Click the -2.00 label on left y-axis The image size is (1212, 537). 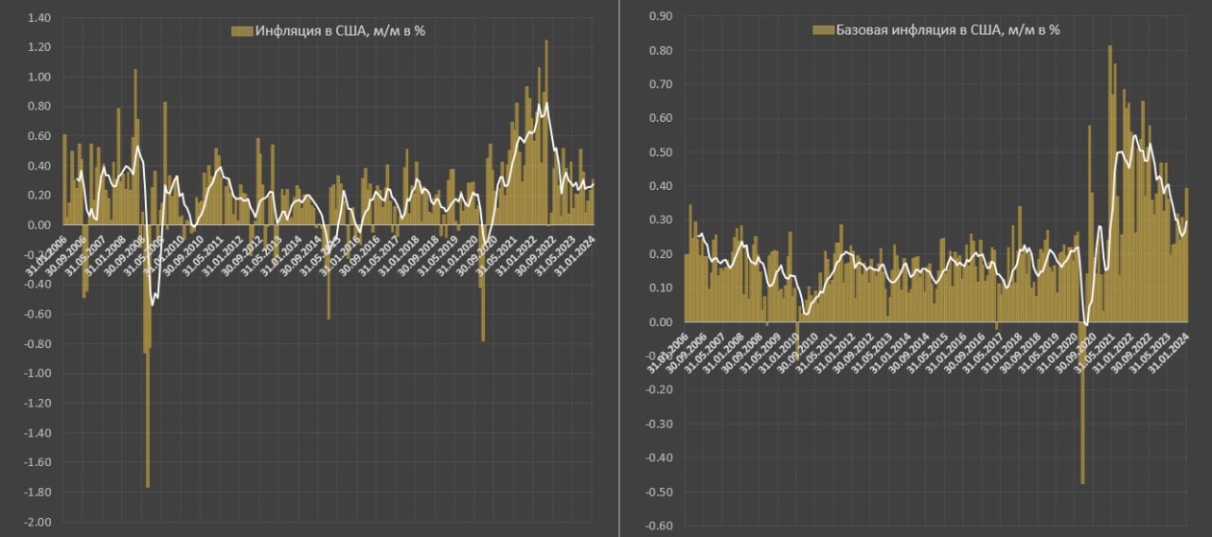[x=37, y=523]
